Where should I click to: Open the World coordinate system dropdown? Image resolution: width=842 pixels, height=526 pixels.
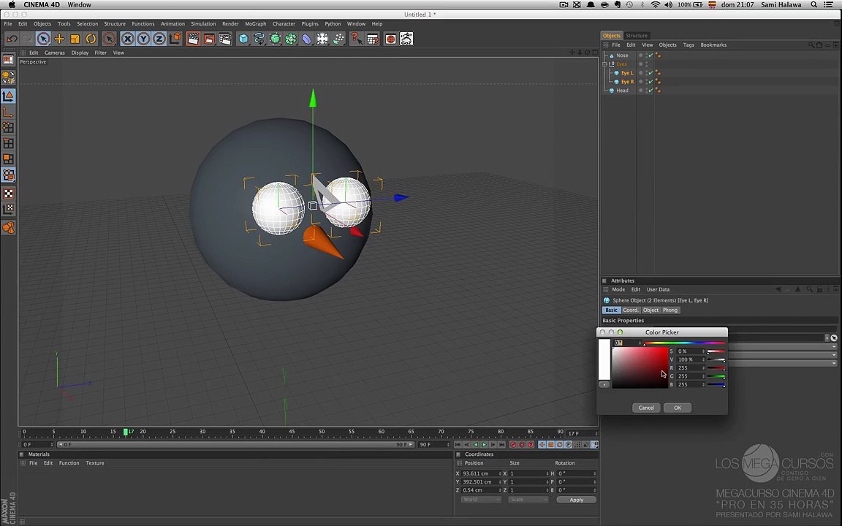[481, 500]
